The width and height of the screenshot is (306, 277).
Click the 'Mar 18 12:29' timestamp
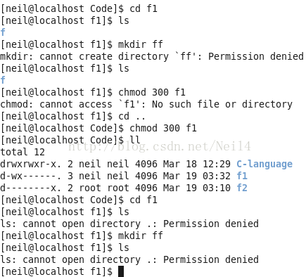tap(197, 164)
